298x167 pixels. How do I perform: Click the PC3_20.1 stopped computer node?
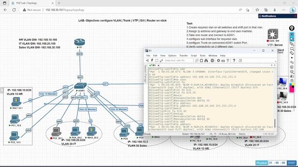pos(56,132)
